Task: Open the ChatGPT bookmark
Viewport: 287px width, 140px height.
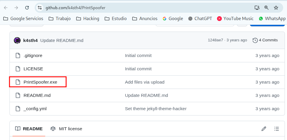Action: pyautogui.click(x=200, y=19)
